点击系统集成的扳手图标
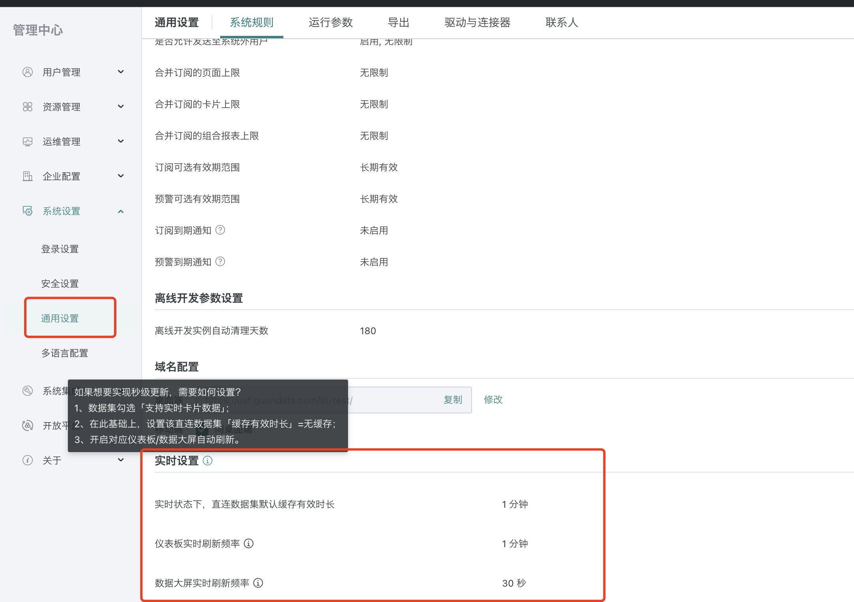The image size is (854, 602). pos(27,391)
